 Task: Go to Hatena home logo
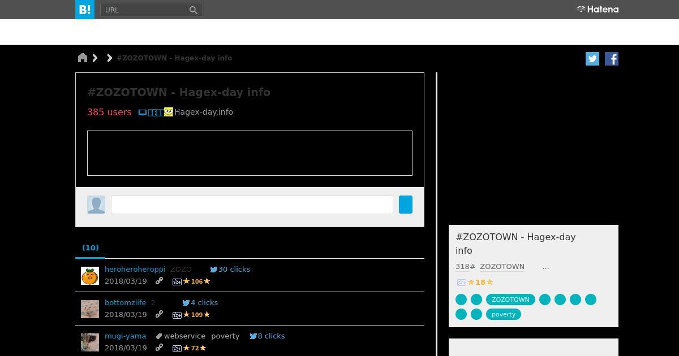(598, 9)
